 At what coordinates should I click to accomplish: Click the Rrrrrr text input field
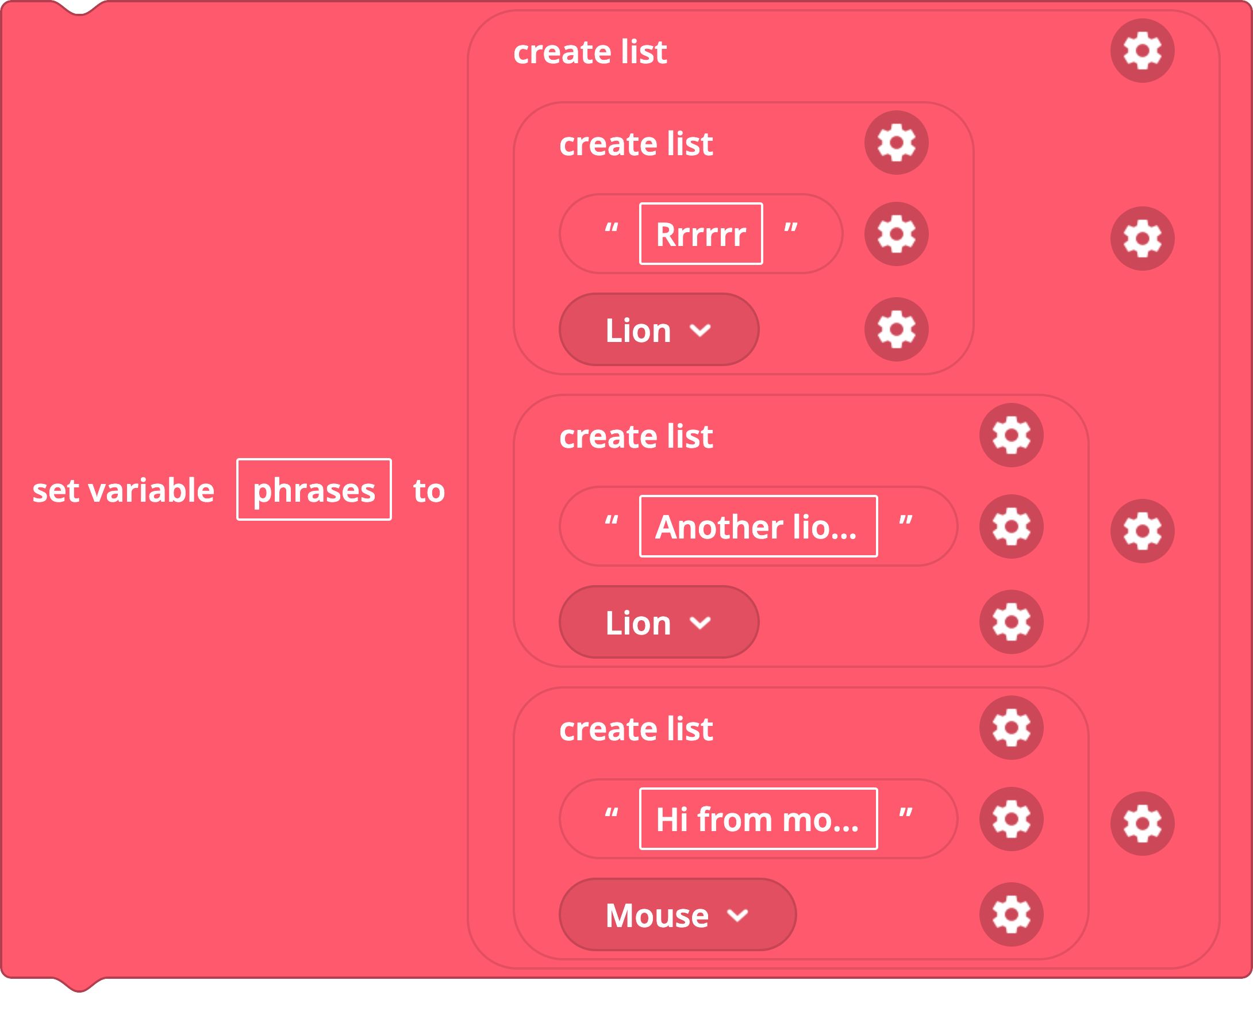(x=701, y=234)
